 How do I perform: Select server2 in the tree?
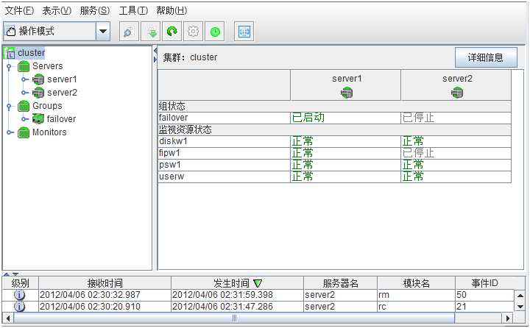[x=62, y=93]
